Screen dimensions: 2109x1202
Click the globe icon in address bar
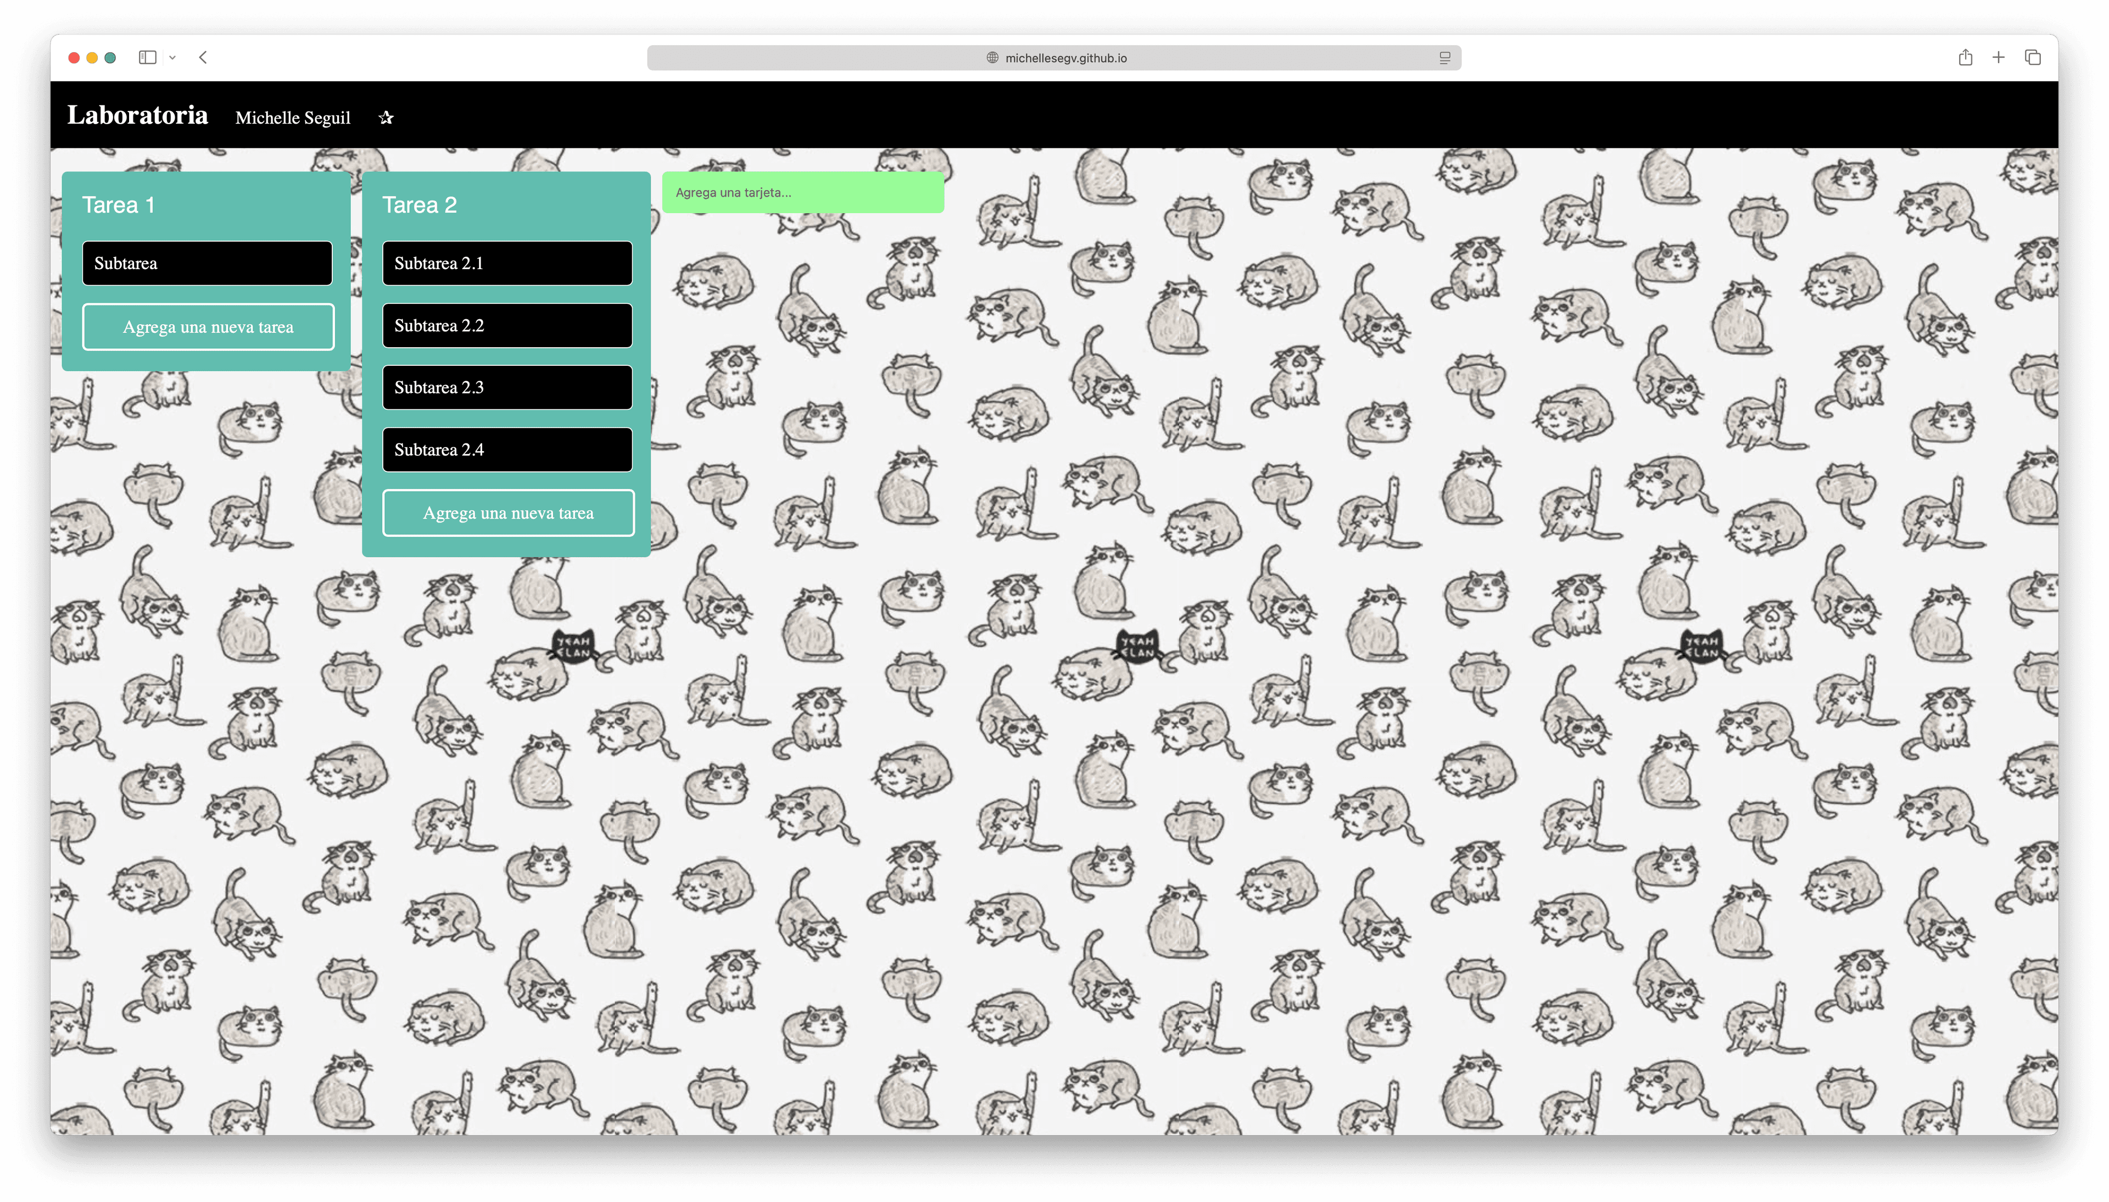point(992,58)
